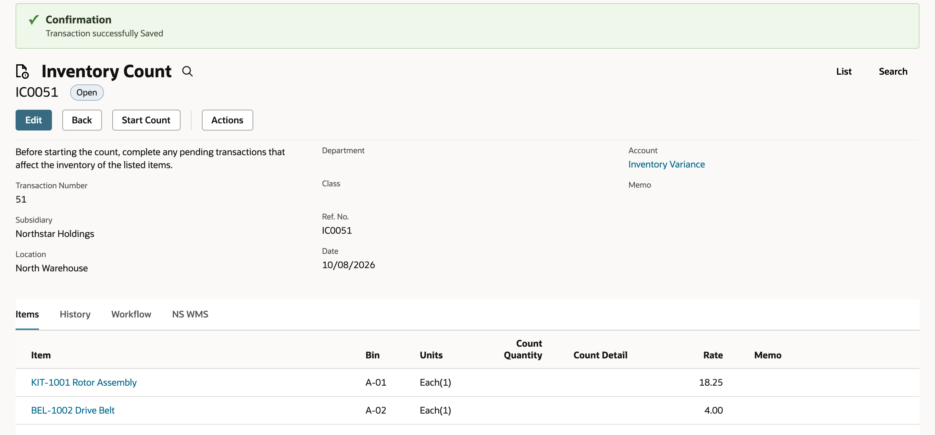The width and height of the screenshot is (935, 435).
Task: Click bin value A-02
Action: click(x=376, y=410)
